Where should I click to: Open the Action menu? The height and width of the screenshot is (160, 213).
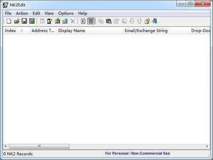pos(22,13)
